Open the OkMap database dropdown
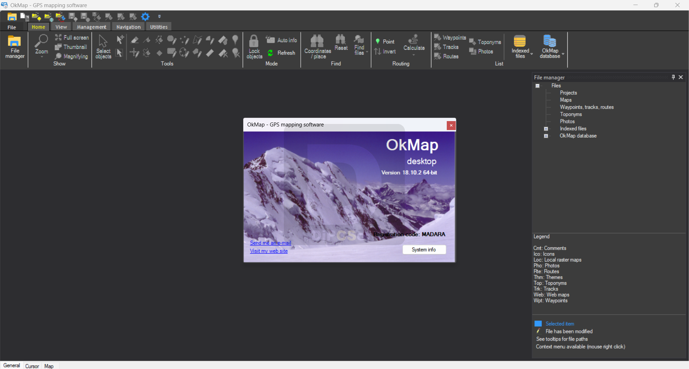This screenshot has width=689, height=369. pos(563,54)
